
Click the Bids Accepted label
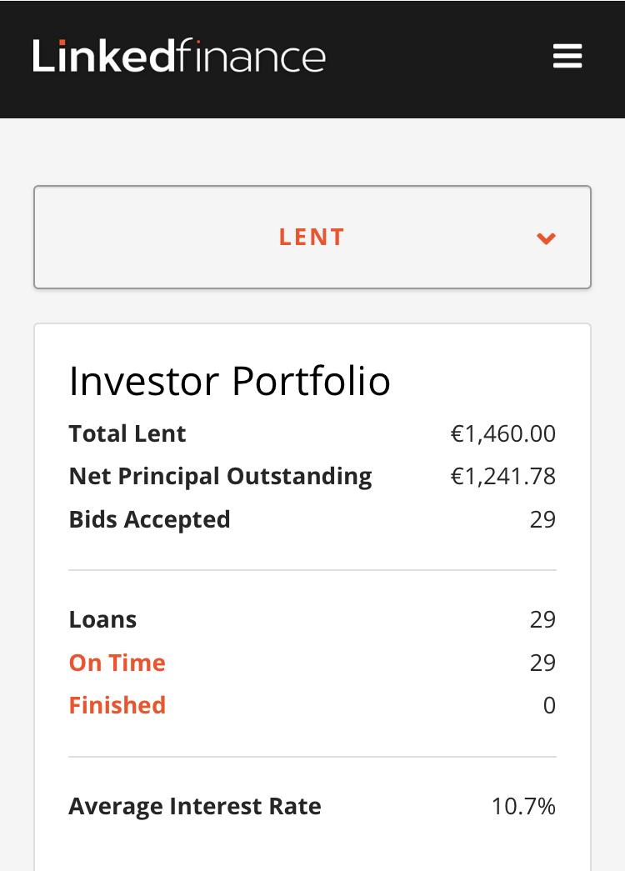click(149, 519)
